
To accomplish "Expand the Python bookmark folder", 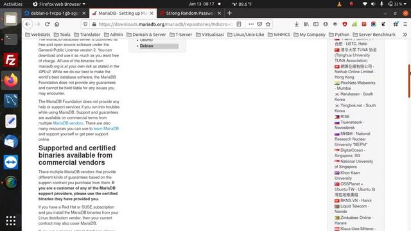I will point(339,34).
